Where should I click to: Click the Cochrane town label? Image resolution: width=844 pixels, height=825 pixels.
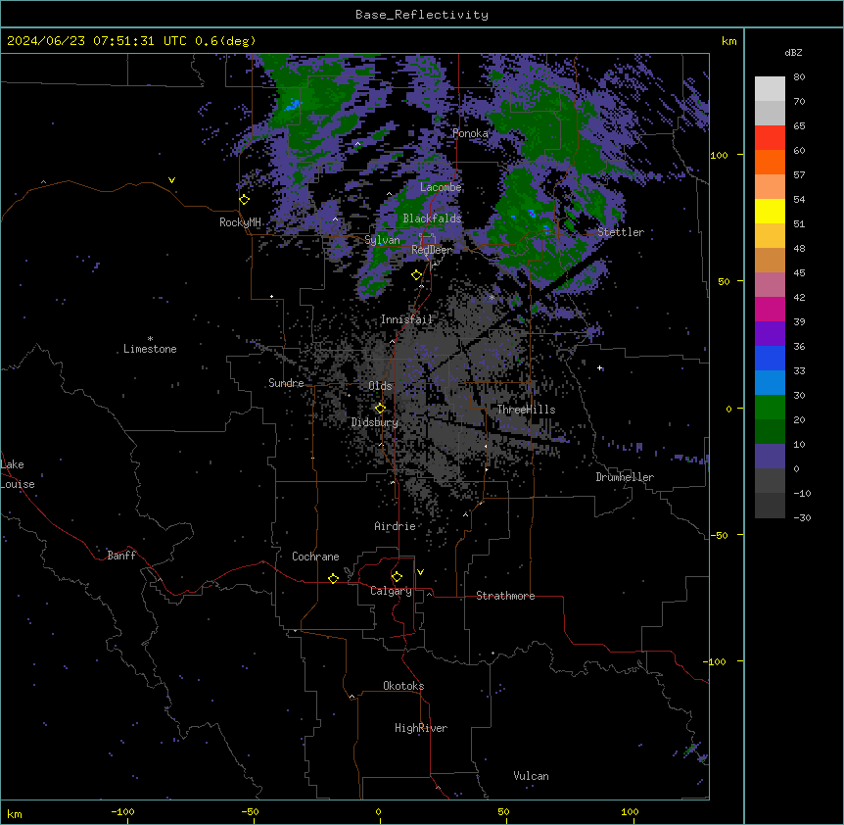pos(315,557)
